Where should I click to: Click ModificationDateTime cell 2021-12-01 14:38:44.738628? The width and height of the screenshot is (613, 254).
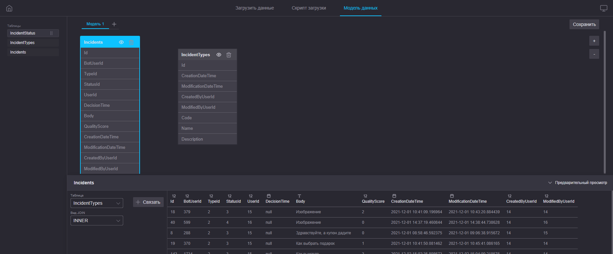(x=474, y=222)
